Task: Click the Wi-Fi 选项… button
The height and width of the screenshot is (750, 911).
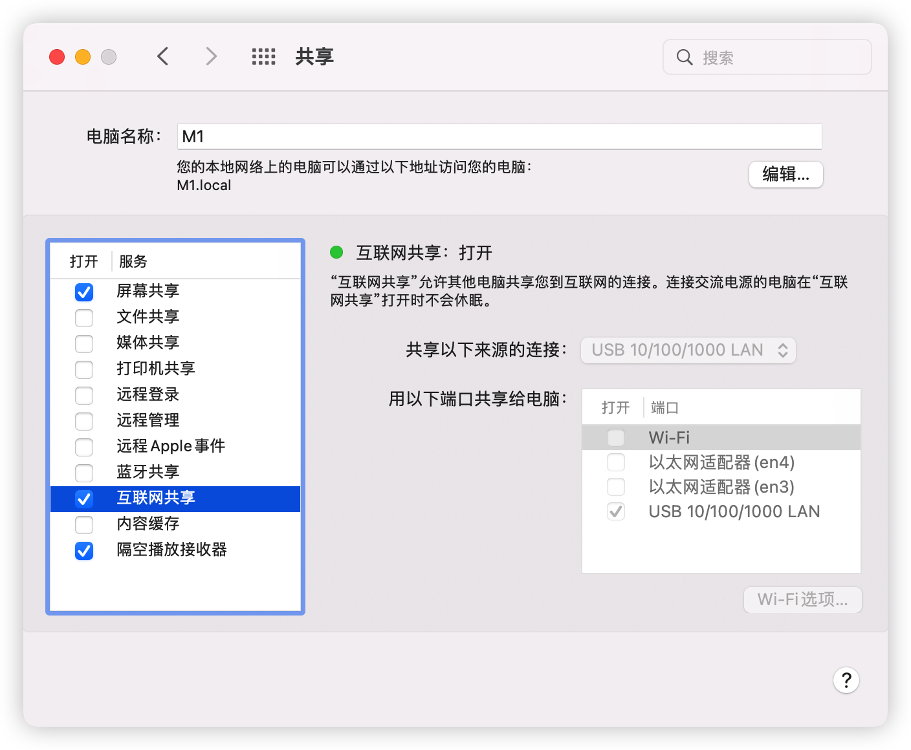Action: click(x=802, y=600)
